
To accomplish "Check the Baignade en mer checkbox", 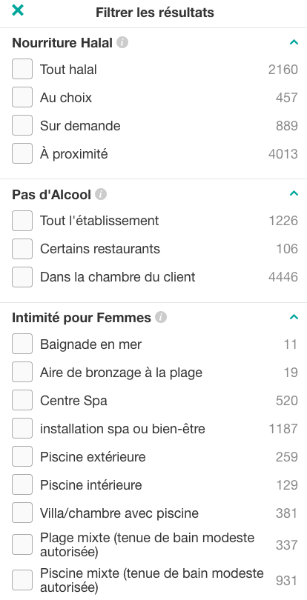I will click(22, 344).
